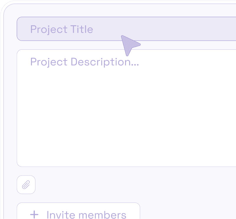
Task: Click the Project Title placeholder text
Action: (x=61, y=29)
